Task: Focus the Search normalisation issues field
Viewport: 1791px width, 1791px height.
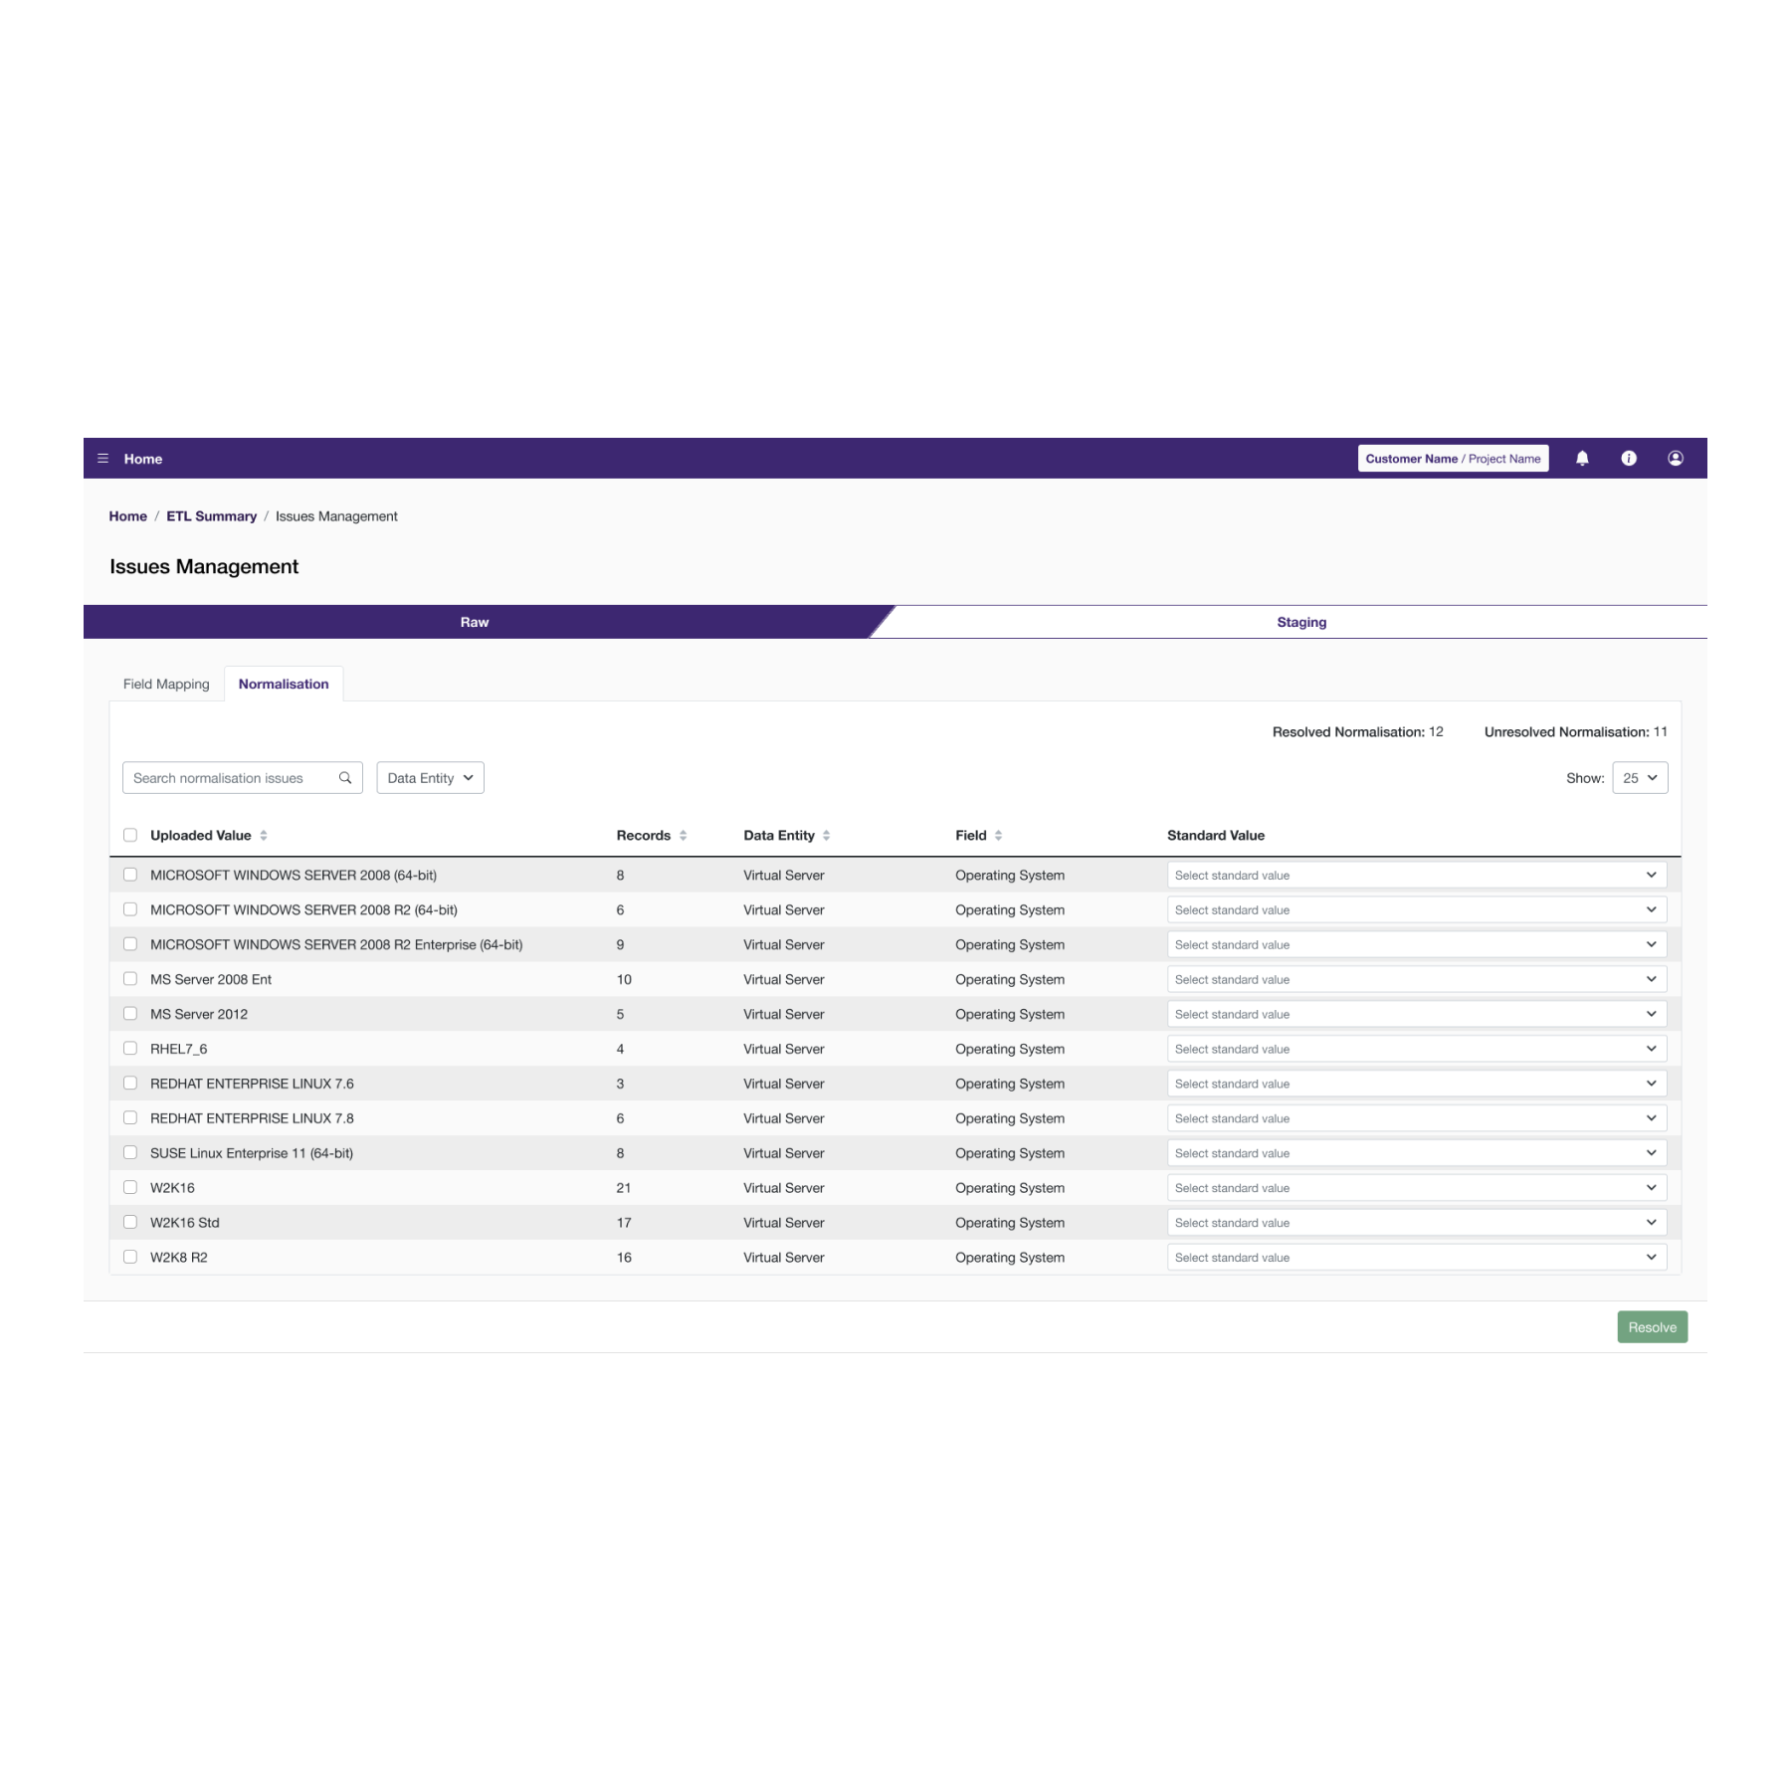Action: 229,778
